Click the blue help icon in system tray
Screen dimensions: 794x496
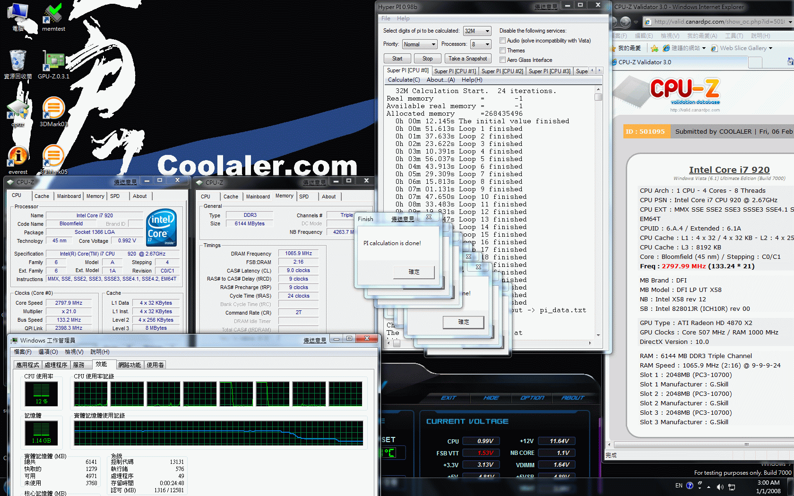pyautogui.click(x=690, y=486)
